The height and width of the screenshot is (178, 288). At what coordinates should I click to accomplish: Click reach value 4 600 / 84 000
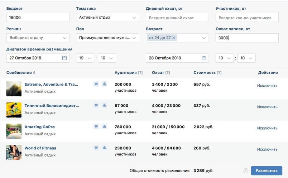point(167,148)
